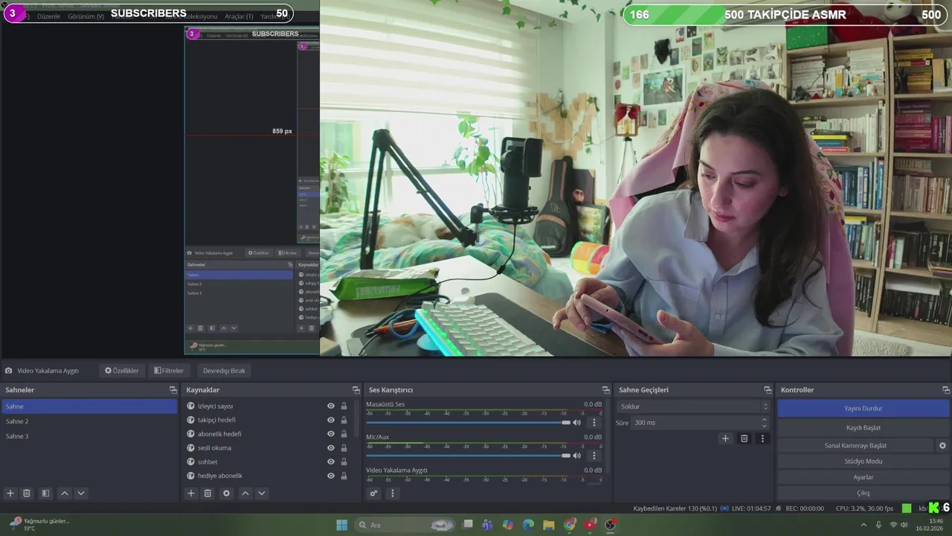Open Microsoft Edge from taskbar

[x=528, y=525]
